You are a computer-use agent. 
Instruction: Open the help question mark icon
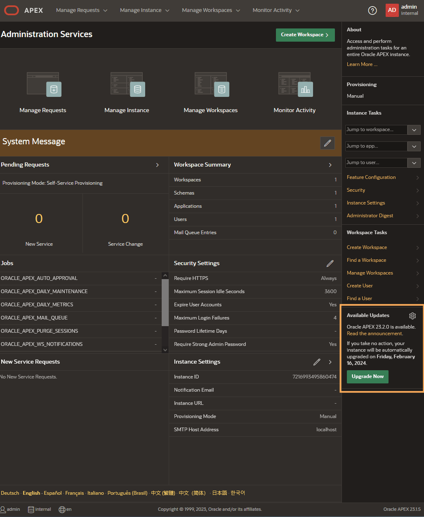click(372, 11)
